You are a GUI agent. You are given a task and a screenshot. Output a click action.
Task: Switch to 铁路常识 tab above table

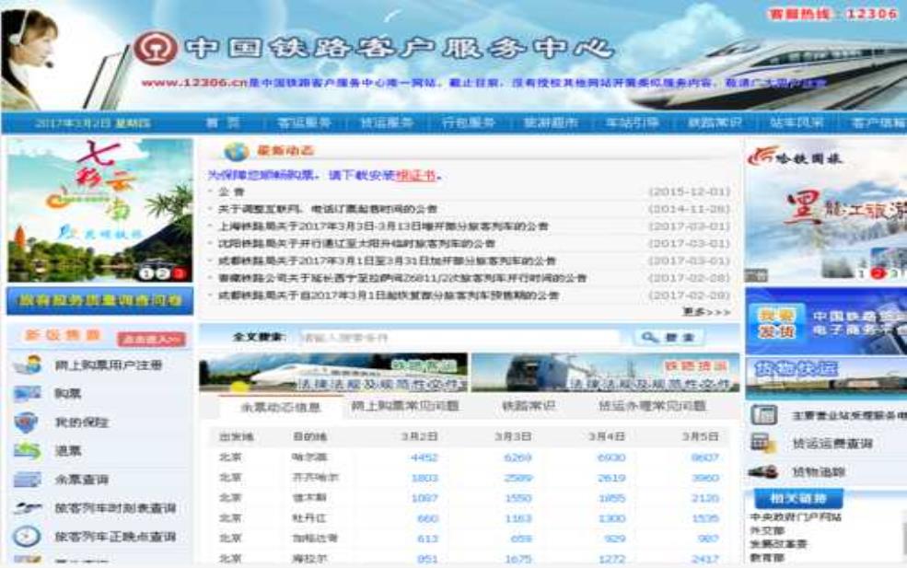(x=529, y=406)
